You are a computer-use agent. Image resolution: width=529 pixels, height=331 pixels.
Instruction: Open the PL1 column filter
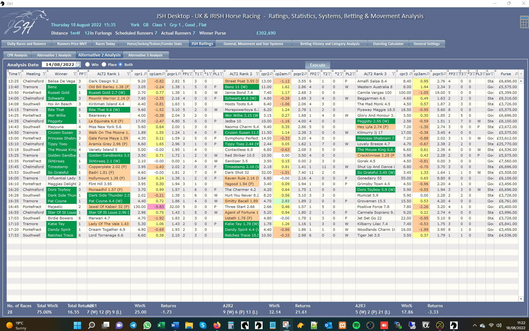click(x=221, y=74)
